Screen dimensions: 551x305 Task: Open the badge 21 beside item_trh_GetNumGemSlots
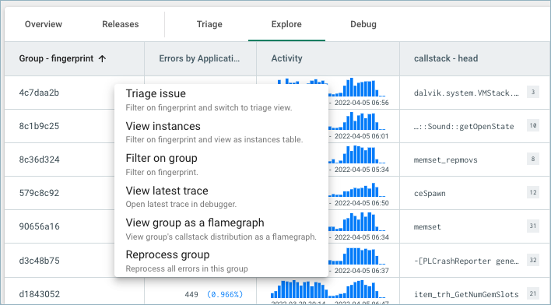533,293
